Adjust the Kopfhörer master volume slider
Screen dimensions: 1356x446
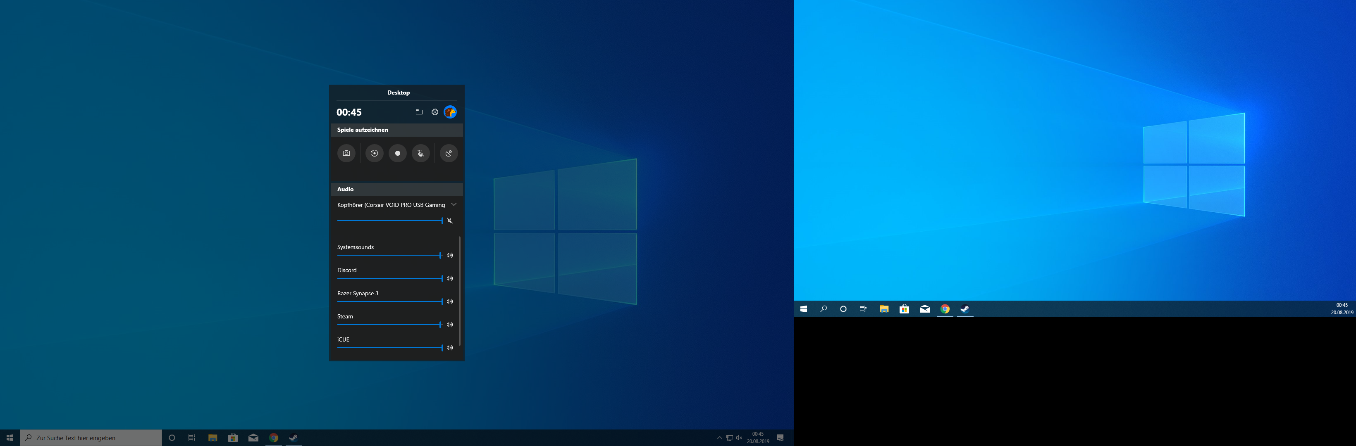pos(390,221)
